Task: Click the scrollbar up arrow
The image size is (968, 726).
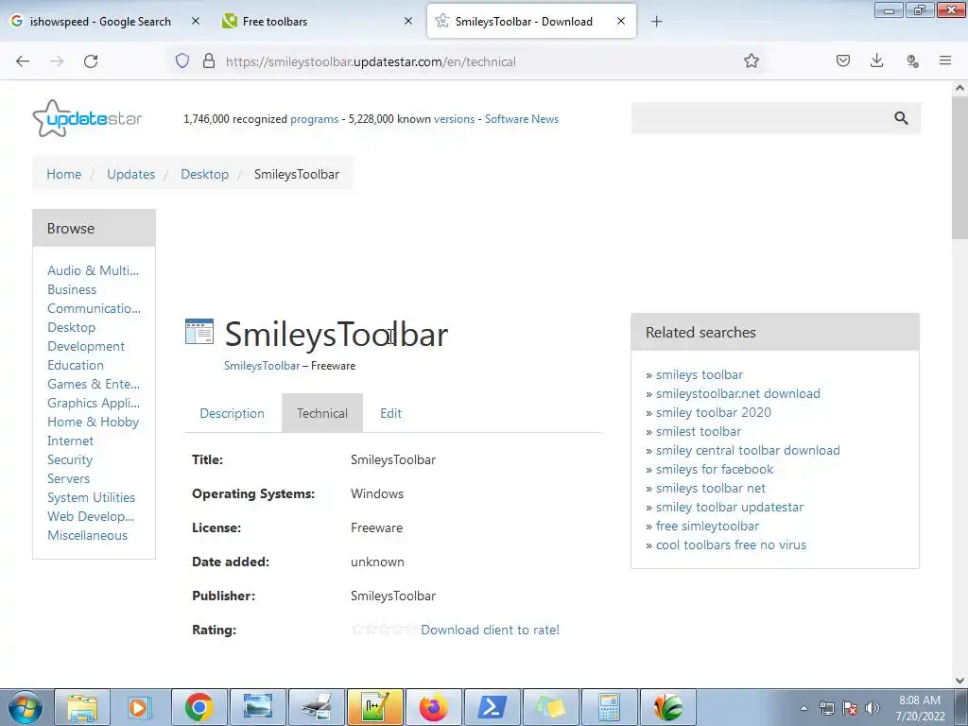Action: point(959,88)
